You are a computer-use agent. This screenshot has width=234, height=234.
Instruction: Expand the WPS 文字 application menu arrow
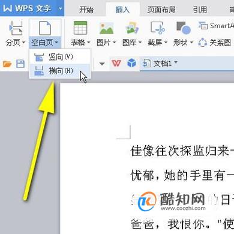[61, 8]
